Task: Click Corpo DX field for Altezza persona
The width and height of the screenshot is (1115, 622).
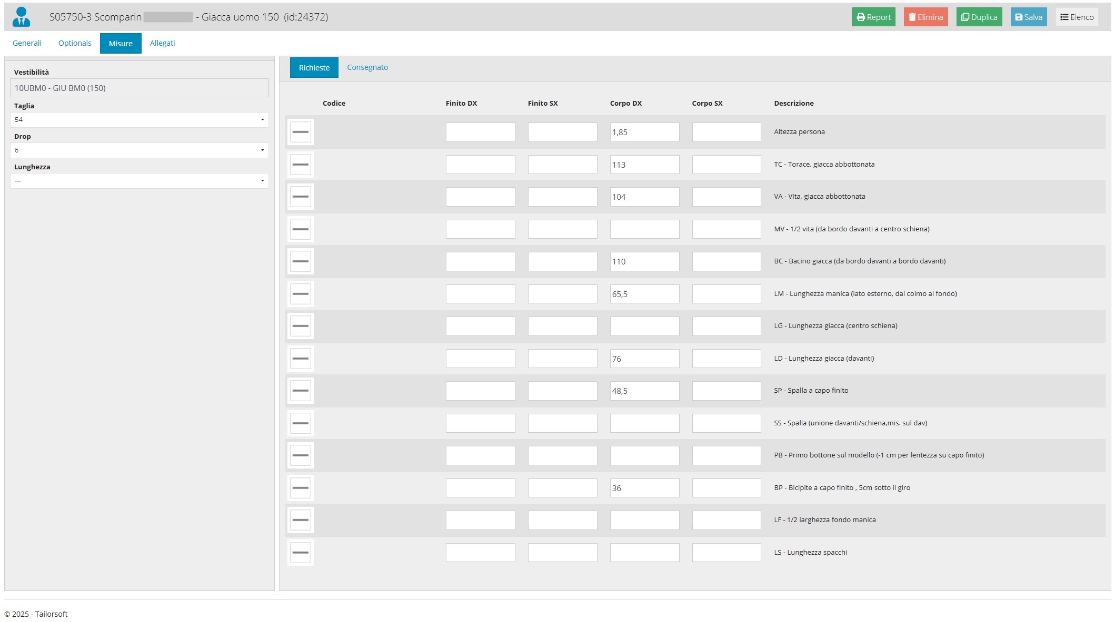Action: click(x=644, y=132)
